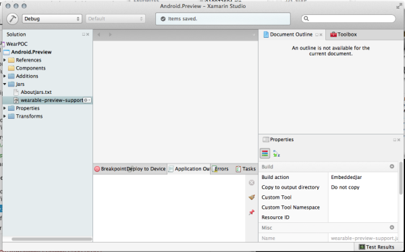Viewport: 405px width, 252px height.
Task: Click the search magnifier icon
Action: (306, 19)
